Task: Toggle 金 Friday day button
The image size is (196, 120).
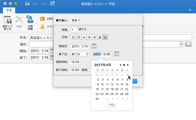Action: coord(100,37)
